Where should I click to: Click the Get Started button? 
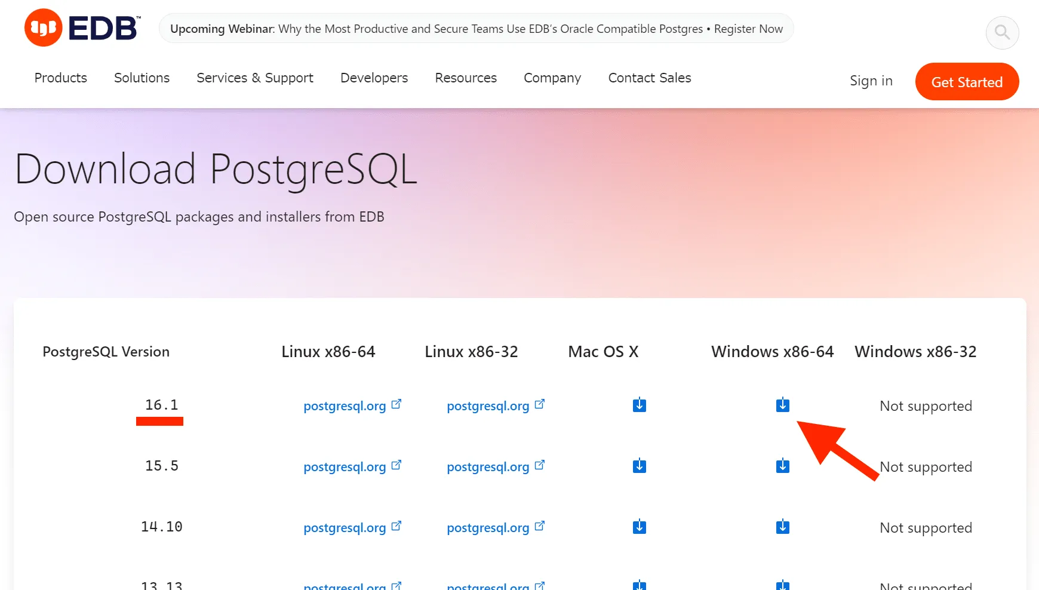click(x=967, y=82)
